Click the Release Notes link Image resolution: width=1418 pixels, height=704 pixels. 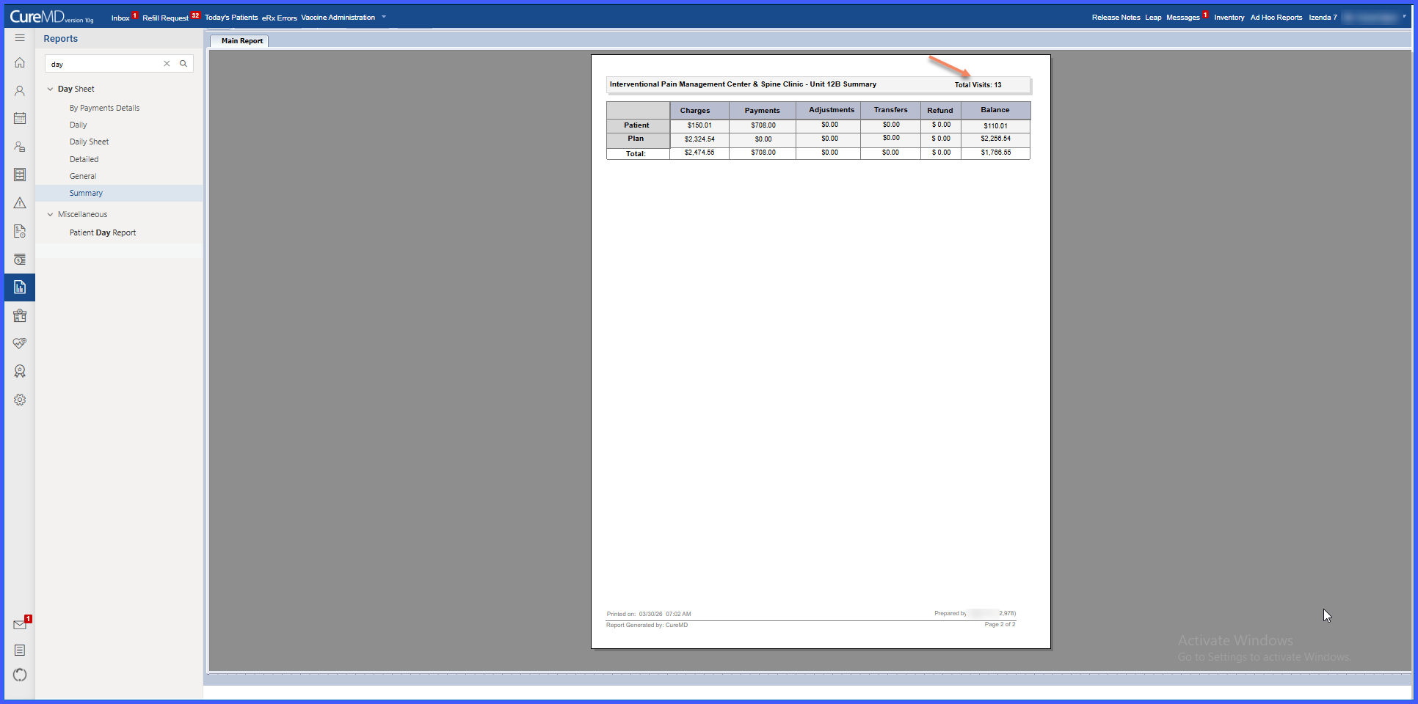point(1116,18)
